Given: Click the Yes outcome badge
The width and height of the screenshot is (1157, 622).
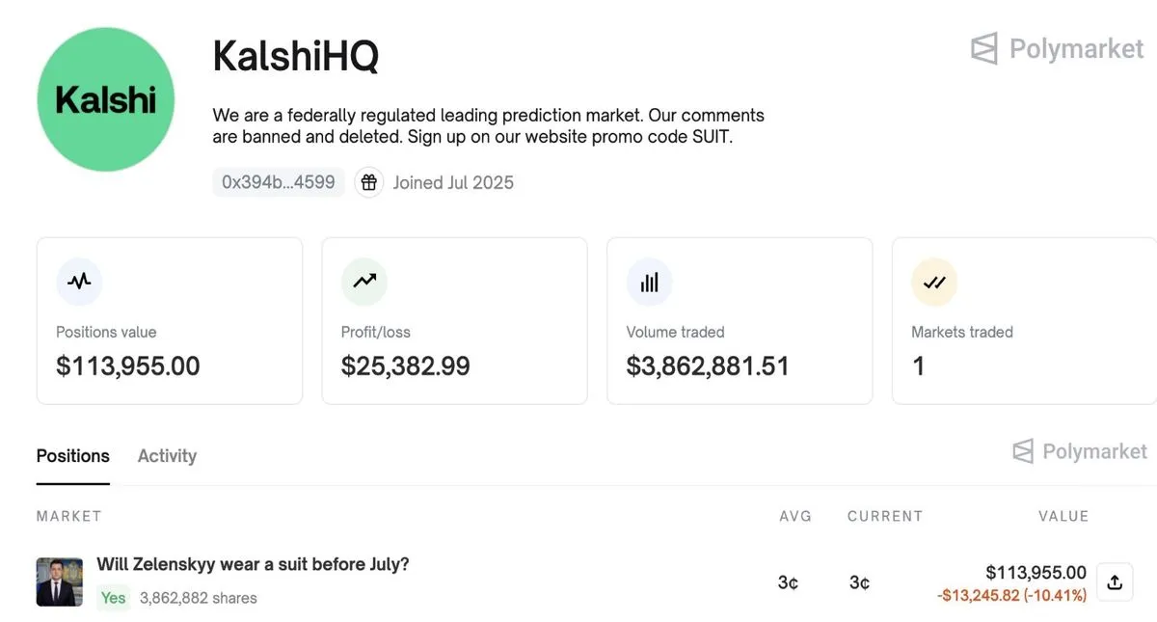Looking at the screenshot, I should point(113,598).
